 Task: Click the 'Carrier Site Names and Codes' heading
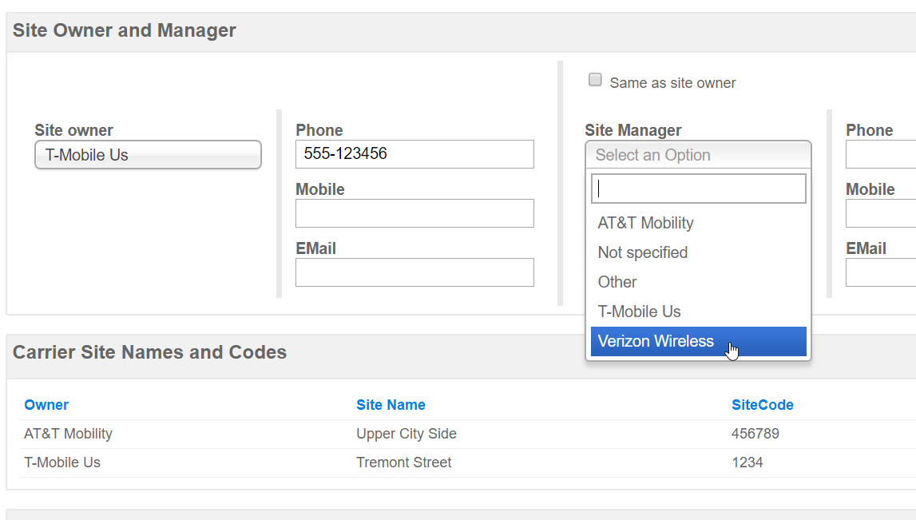[x=149, y=352]
